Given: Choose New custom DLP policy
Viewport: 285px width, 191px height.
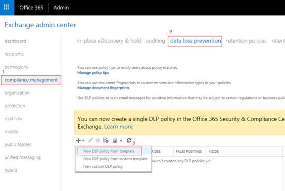Looking at the screenshot, I should tap(103, 166).
